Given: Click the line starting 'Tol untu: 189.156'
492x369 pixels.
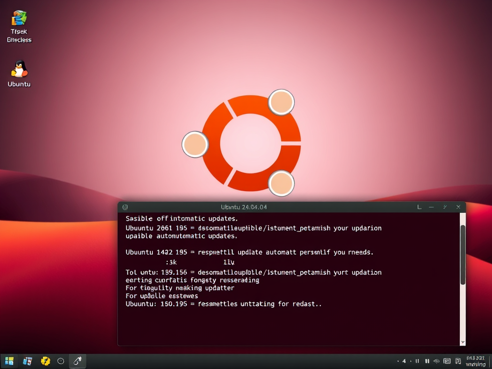Looking at the screenshot, I should pos(254,272).
